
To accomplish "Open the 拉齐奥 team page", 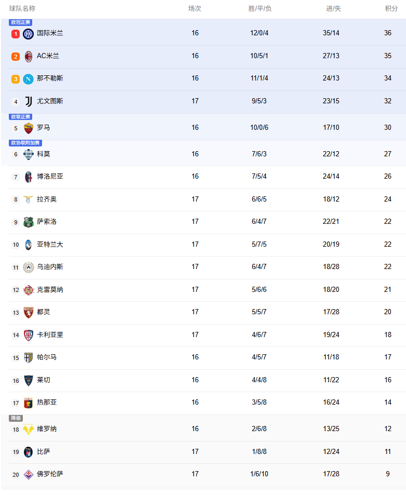I will pos(47,199).
